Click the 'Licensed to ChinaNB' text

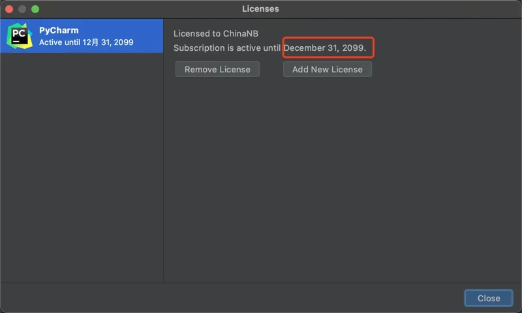point(216,34)
